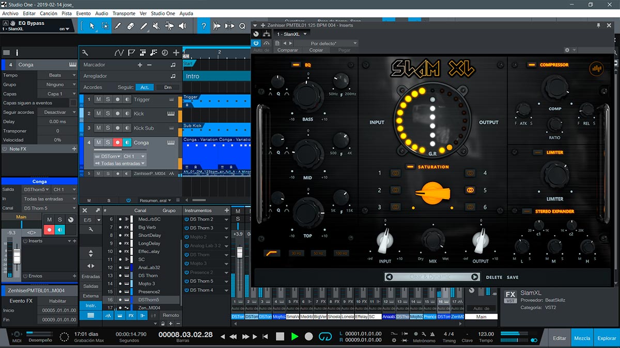This screenshot has height=348, width=620.
Task: Open the Seguir acordes Desactivar dropdown
Action: pyautogui.click(x=57, y=112)
